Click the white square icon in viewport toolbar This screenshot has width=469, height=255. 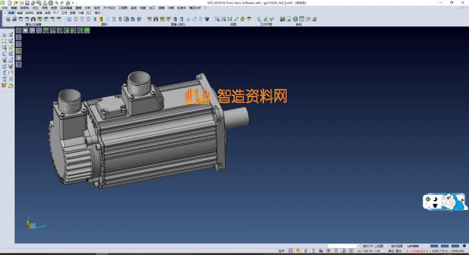pos(25,30)
